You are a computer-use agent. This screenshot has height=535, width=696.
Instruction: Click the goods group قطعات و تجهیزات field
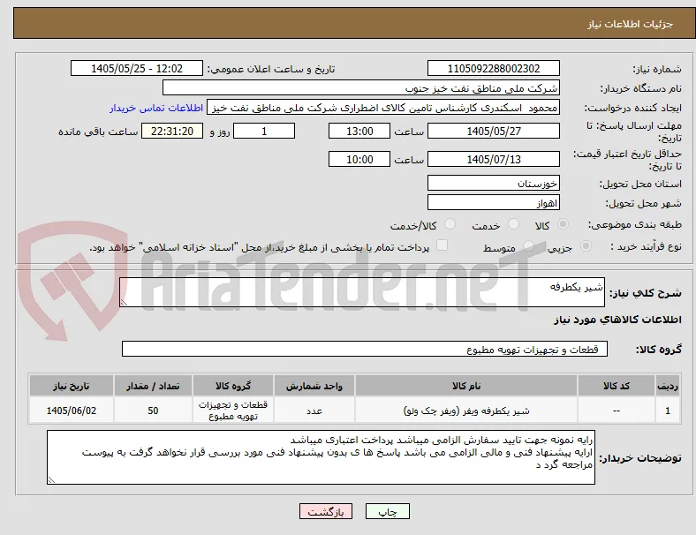tap(365, 349)
